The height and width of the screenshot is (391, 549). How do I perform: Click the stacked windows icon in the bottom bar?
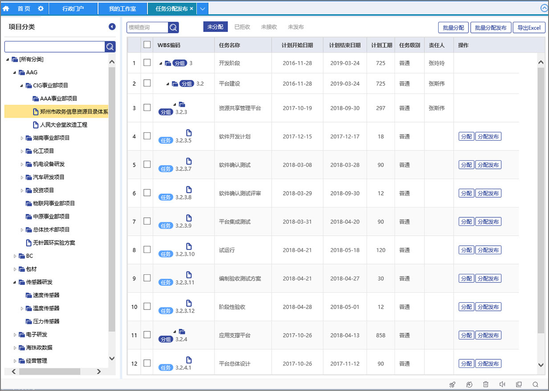[x=519, y=384]
